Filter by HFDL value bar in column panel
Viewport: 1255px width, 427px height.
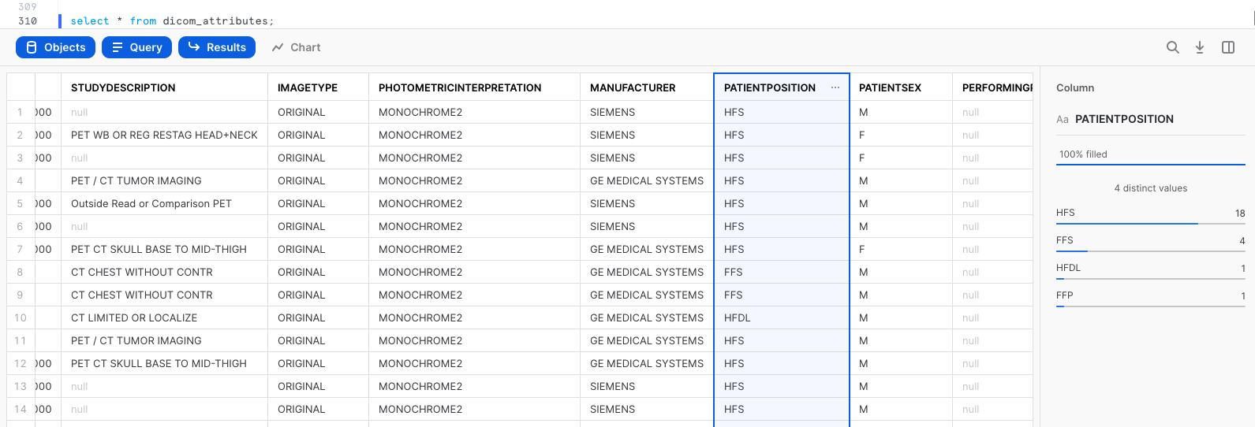[1150, 269]
